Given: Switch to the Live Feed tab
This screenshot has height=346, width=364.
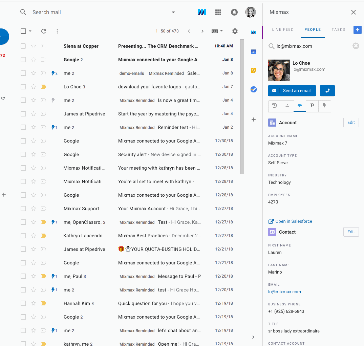Looking at the screenshot, I should (283, 30).
